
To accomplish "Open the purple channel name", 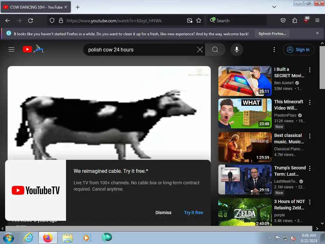I will pyautogui.click(x=279, y=215).
